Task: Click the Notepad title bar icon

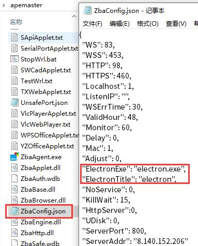Action: [87, 11]
